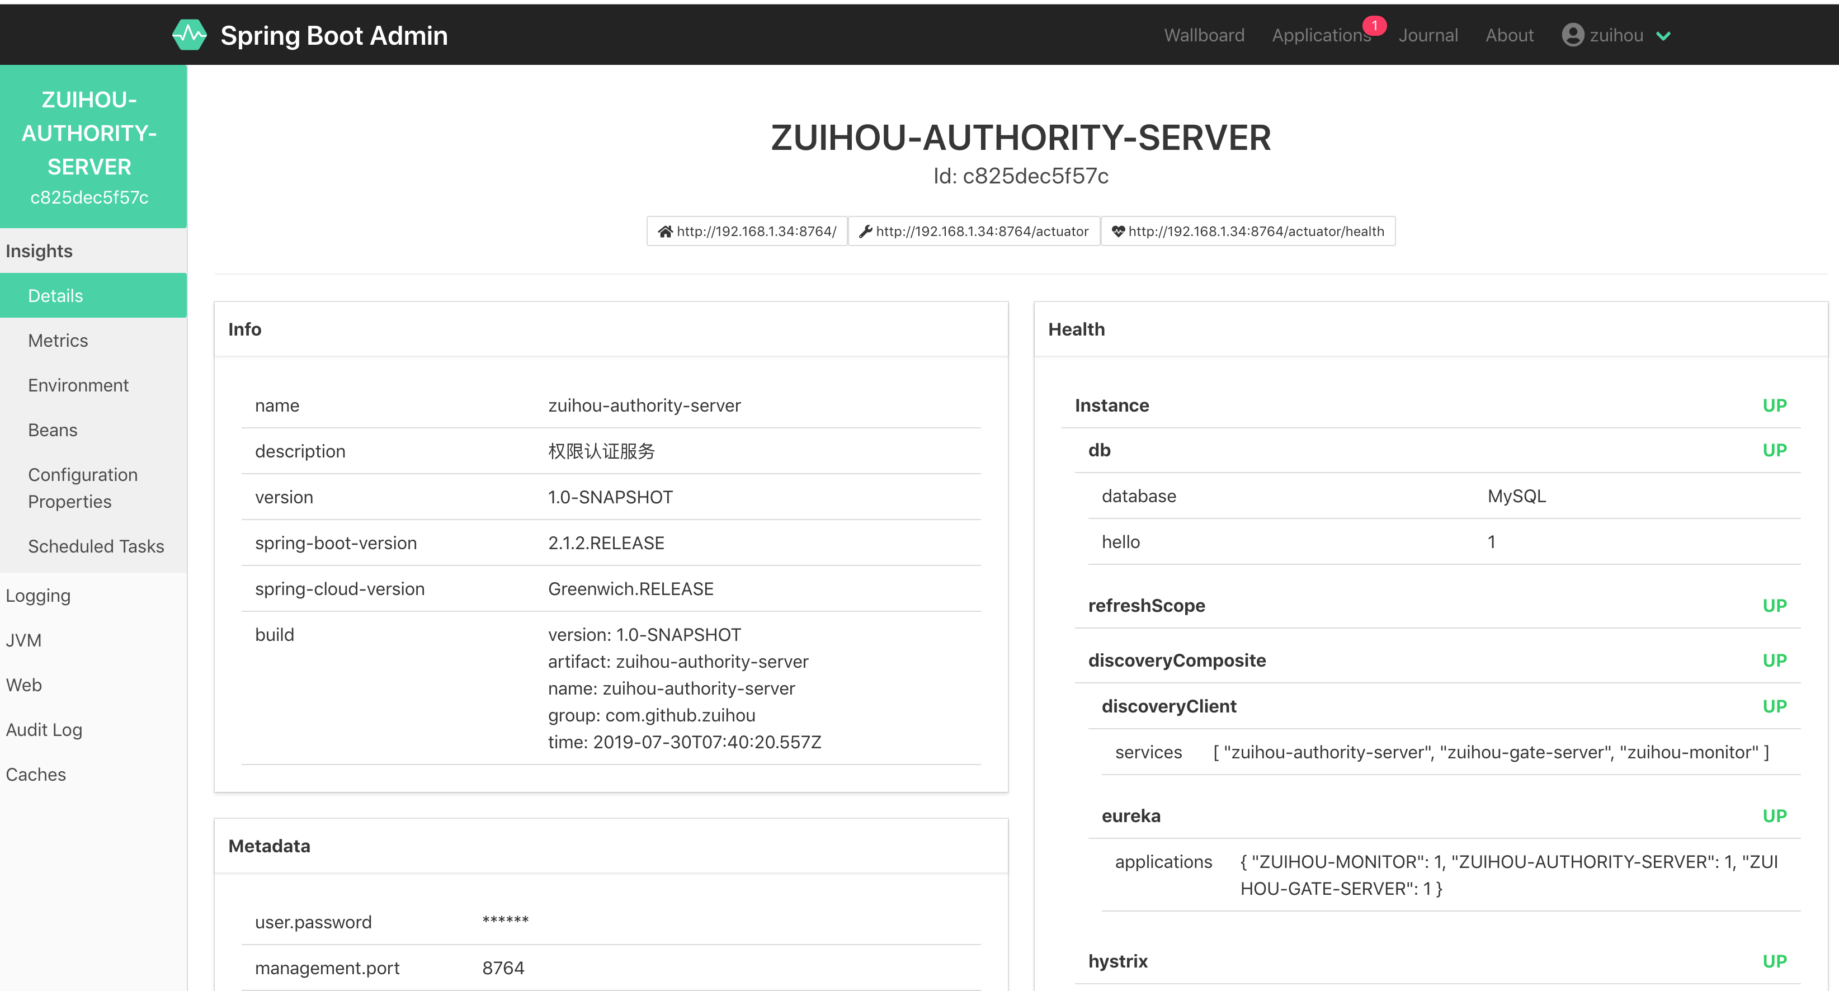
Task: Click the heartbeat icon health link
Action: coord(1248,232)
